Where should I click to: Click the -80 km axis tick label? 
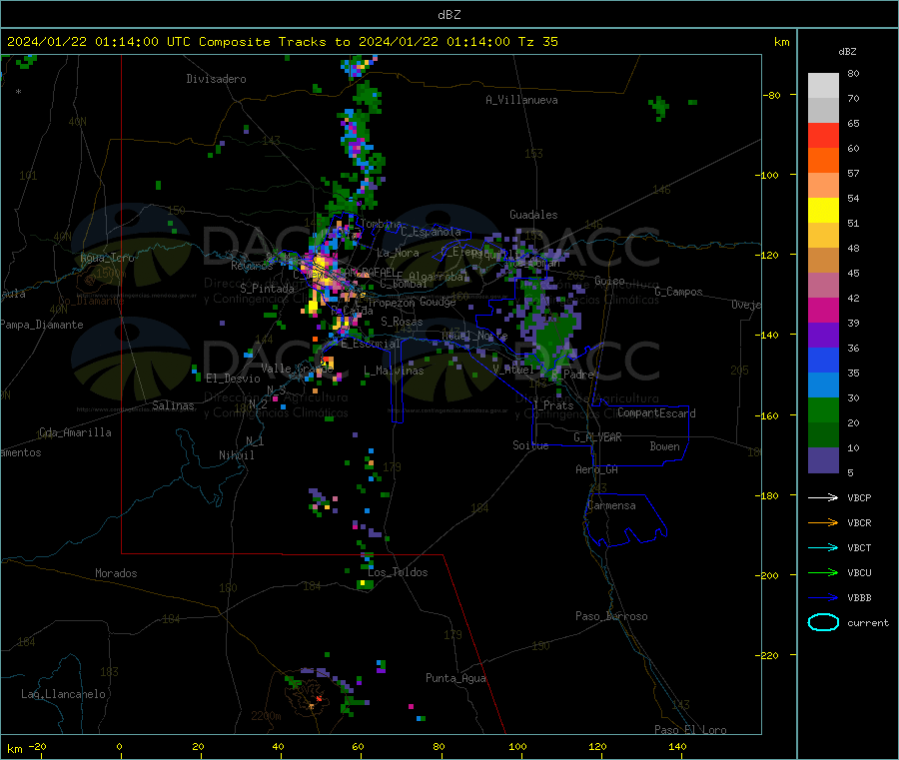(x=771, y=95)
